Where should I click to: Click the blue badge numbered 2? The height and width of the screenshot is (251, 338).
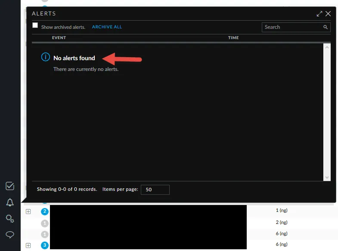[x=45, y=211]
